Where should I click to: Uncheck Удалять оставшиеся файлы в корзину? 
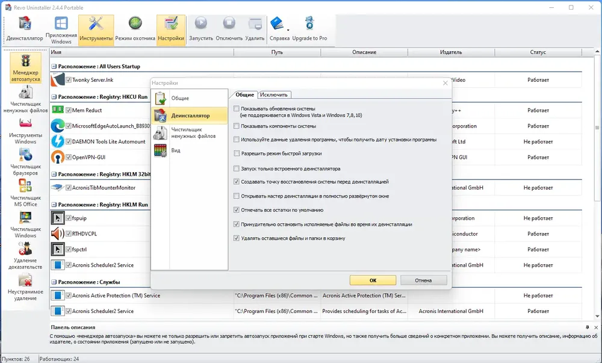[237, 238]
